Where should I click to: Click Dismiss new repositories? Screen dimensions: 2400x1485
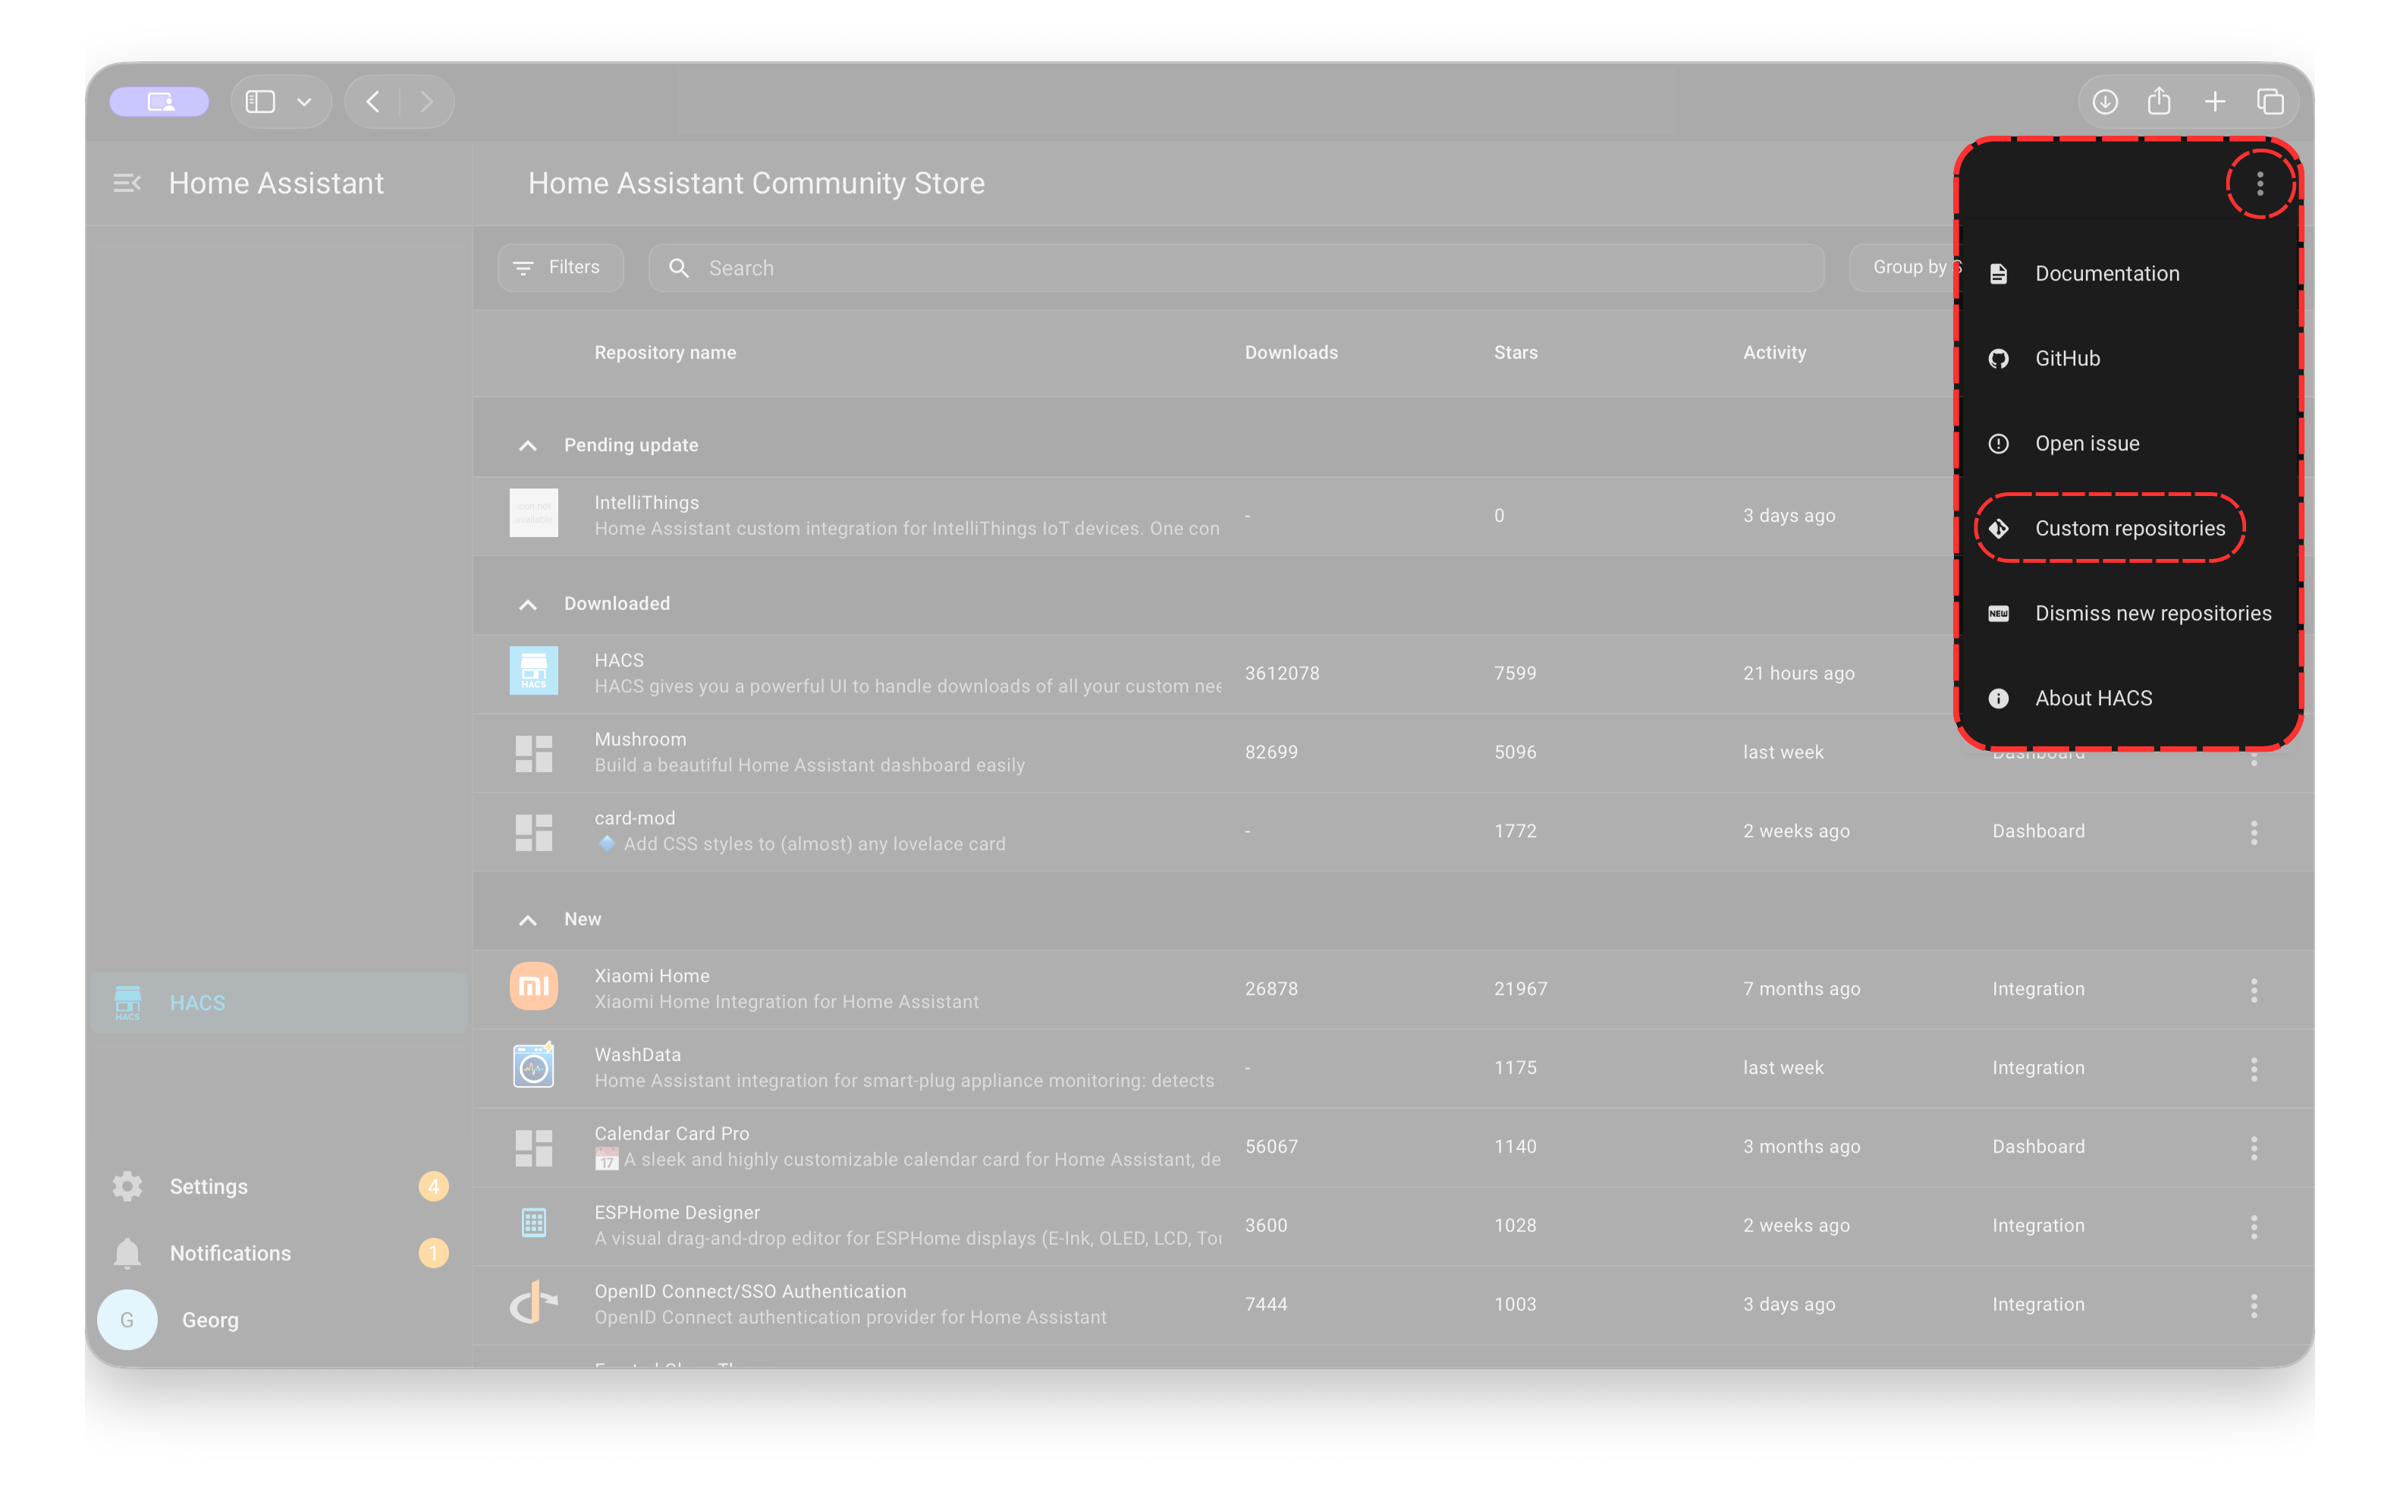click(x=2128, y=613)
